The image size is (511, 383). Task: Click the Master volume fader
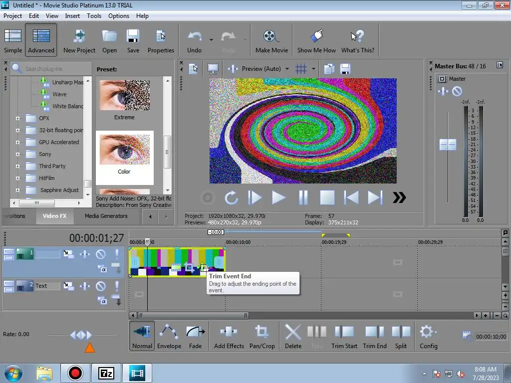[448, 145]
